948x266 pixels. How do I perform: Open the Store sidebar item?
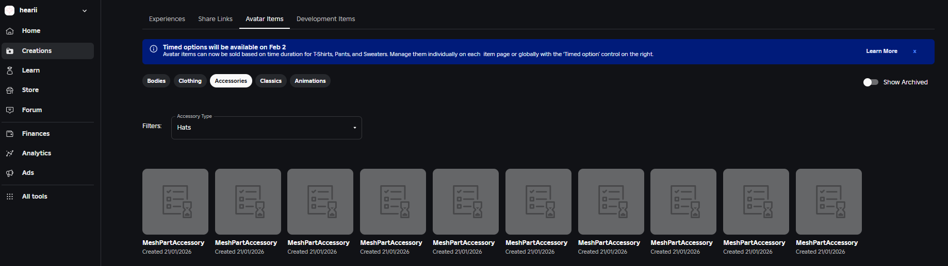(47, 90)
